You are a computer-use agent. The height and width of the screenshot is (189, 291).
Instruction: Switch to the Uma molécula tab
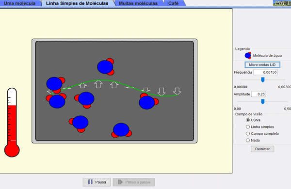point(20,3)
